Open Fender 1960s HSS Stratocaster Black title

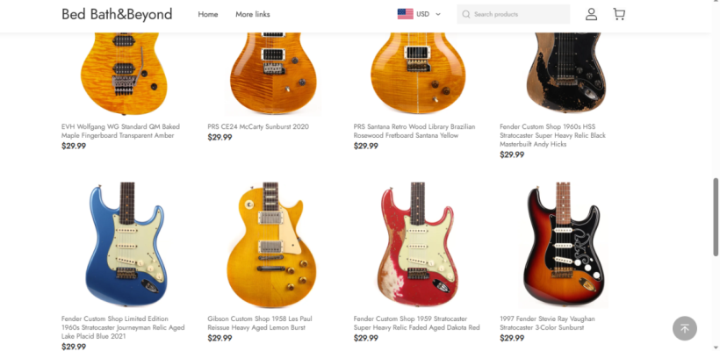pyautogui.click(x=553, y=135)
